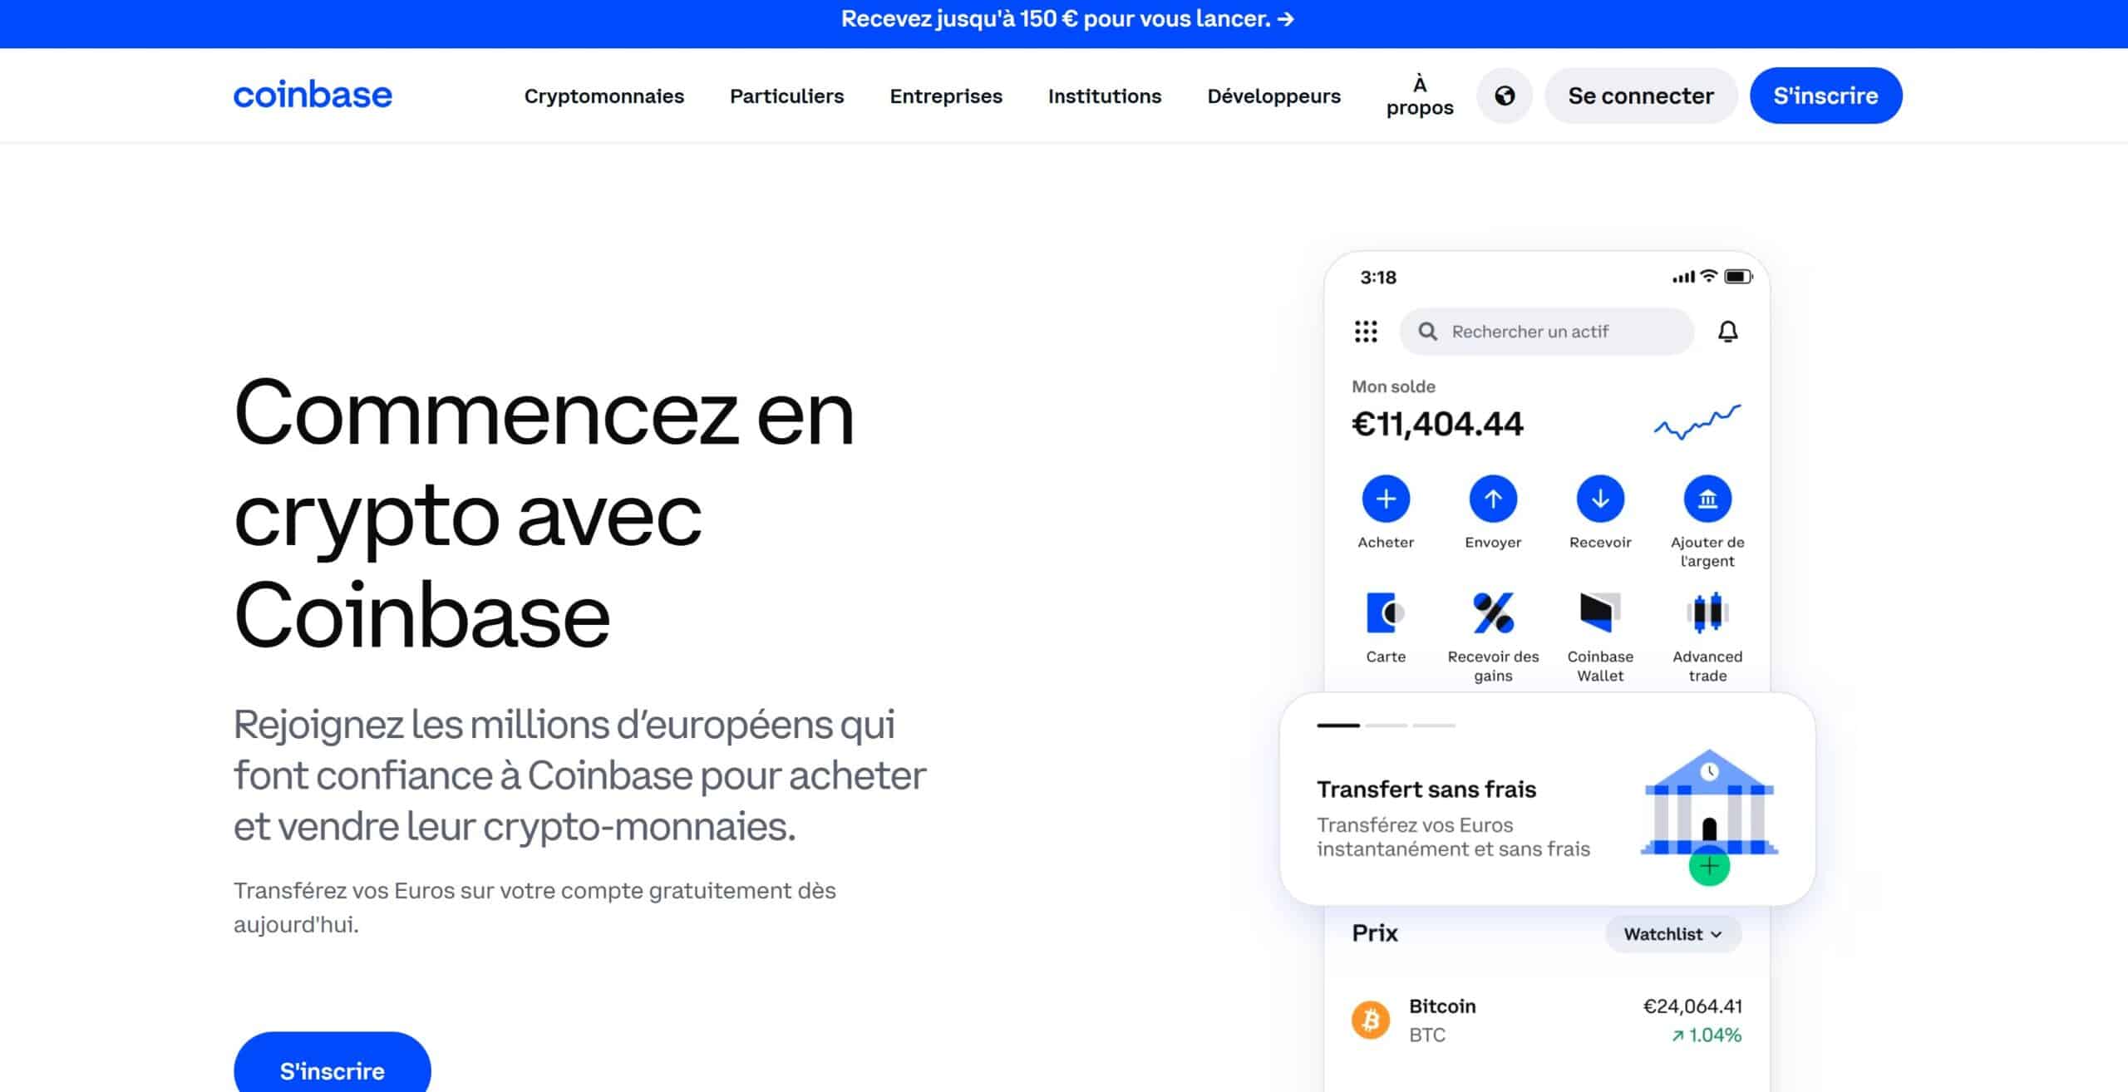2128x1092 pixels.
Task: Click the Coinbase logo
Action: coord(313,95)
